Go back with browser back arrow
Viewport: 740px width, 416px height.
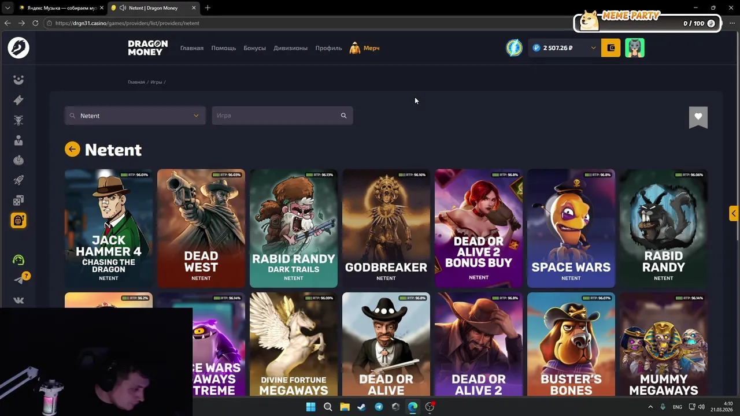[x=8, y=23]
